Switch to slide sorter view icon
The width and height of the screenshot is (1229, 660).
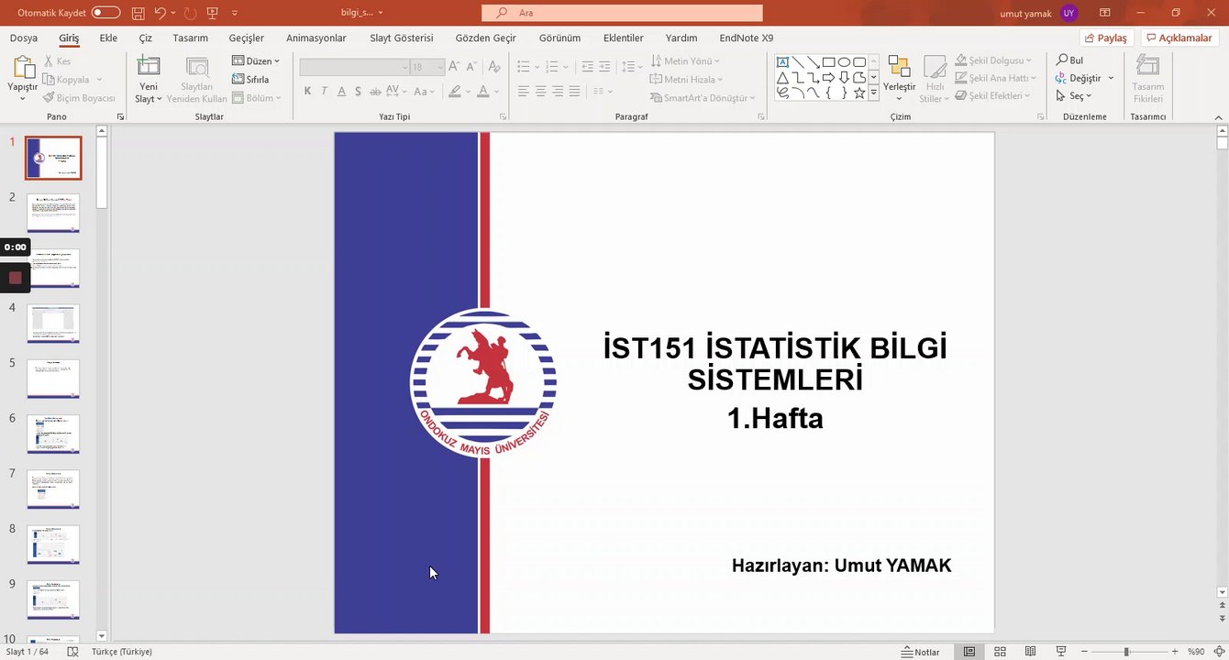1000,652
